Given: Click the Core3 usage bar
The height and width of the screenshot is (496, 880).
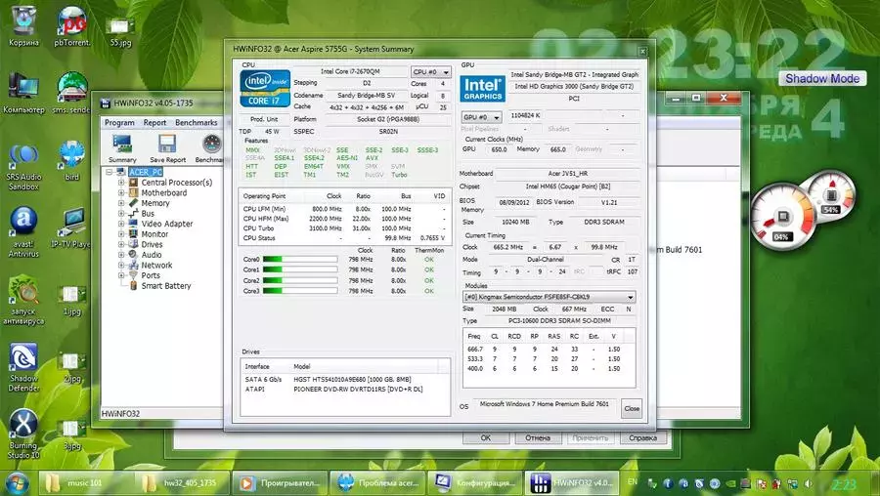Looking at the screenshot, I should pyautogui.click(x=300, y=291).
